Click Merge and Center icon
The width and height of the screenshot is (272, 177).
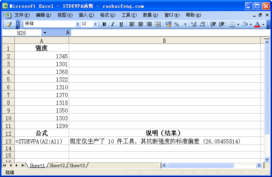tap(158, 24)
